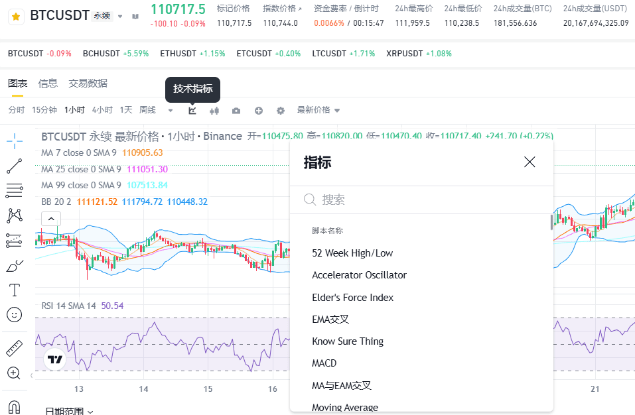635x415 pixels.
Task: Select the 4小时 interval
Action: 102,110
